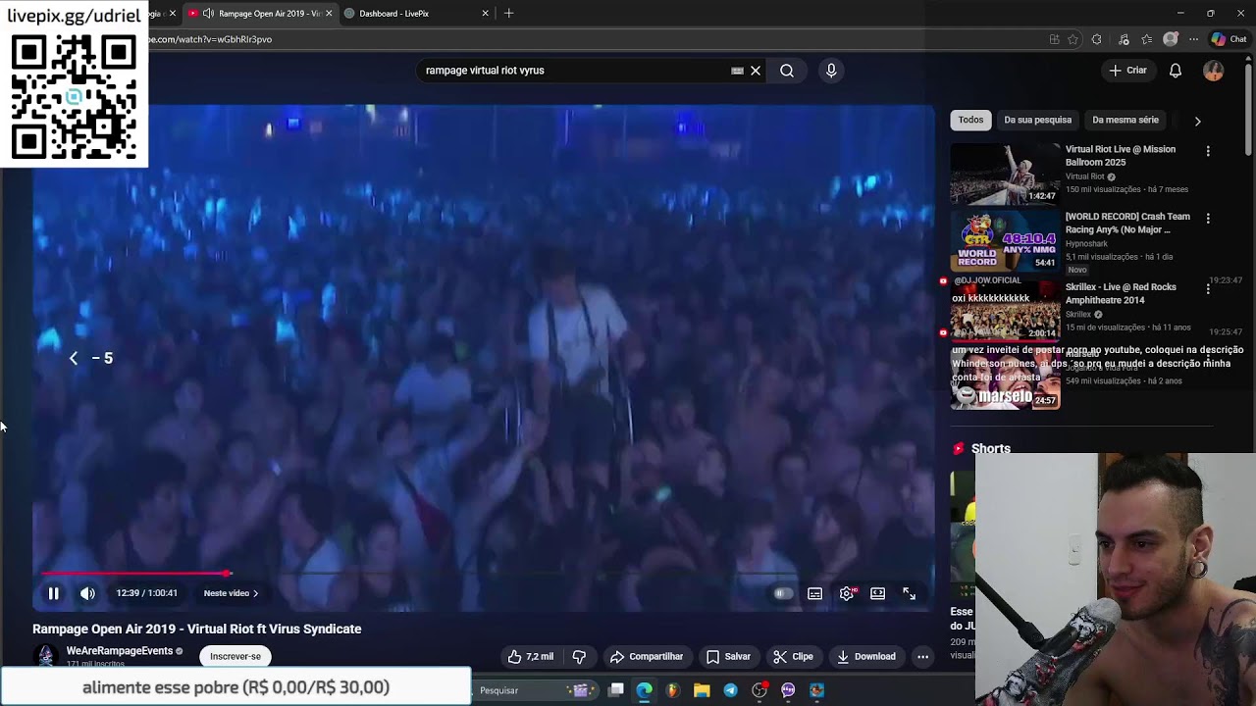Save video with Salvar button
The image size is (1256, 706).
pyautogui.click(x=728, y=657)
